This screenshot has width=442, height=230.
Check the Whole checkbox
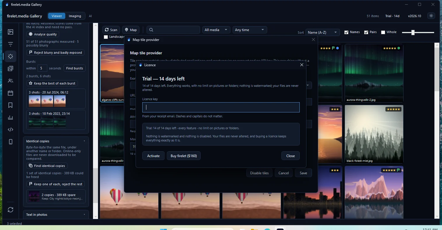(x=383, y=32)
